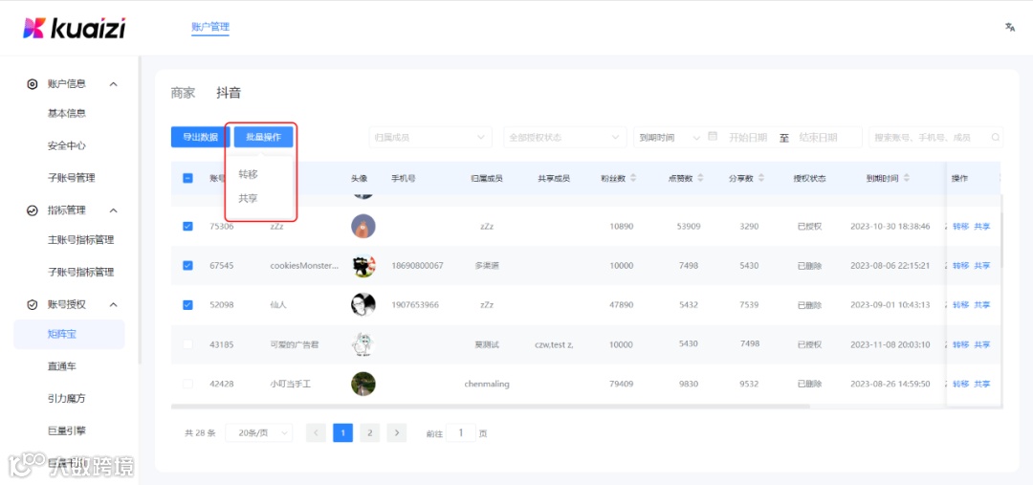Open 巨量引擎 in sidebar
This screenshot has height=485, width=1033.
pyautogui.click(x=67, y=431)
